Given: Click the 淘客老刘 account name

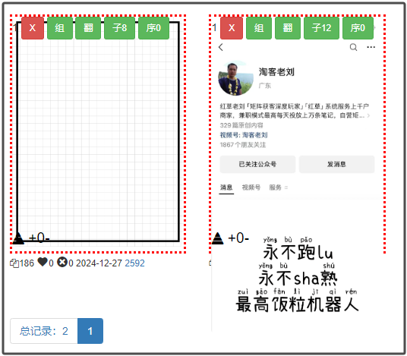Looking at the screenshot, I should point(276,72).
